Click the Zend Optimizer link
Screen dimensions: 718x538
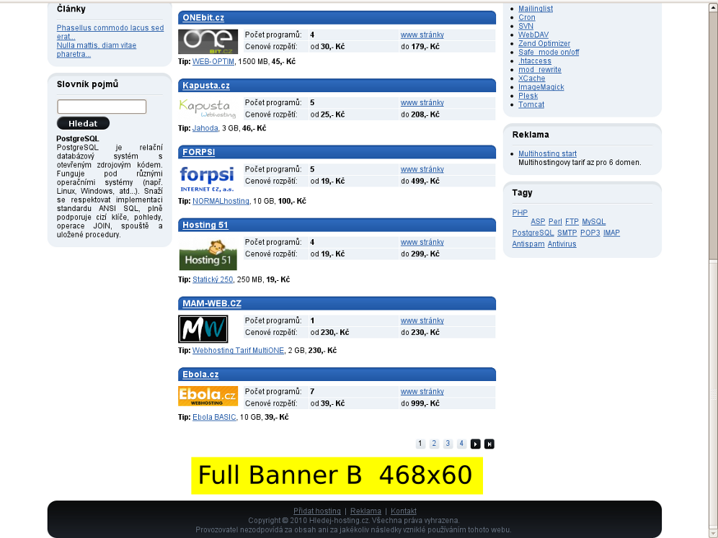tap(544, 43)
